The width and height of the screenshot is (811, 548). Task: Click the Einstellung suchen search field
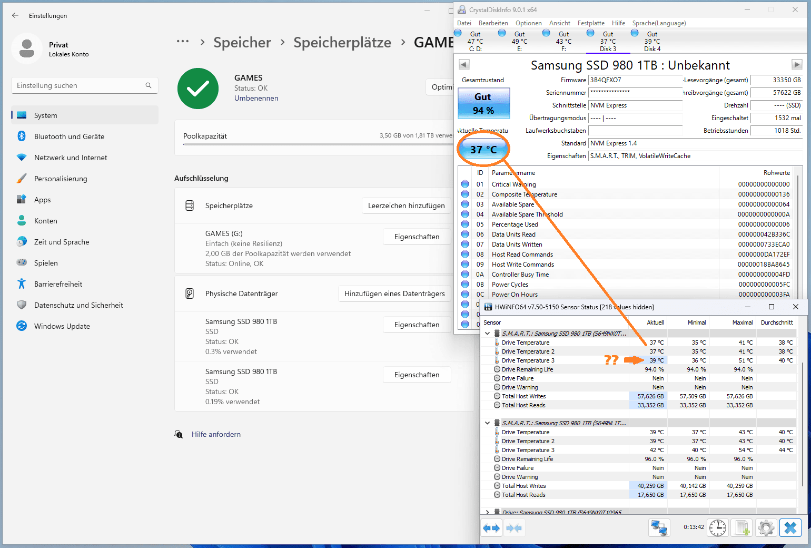coord(85,85)
